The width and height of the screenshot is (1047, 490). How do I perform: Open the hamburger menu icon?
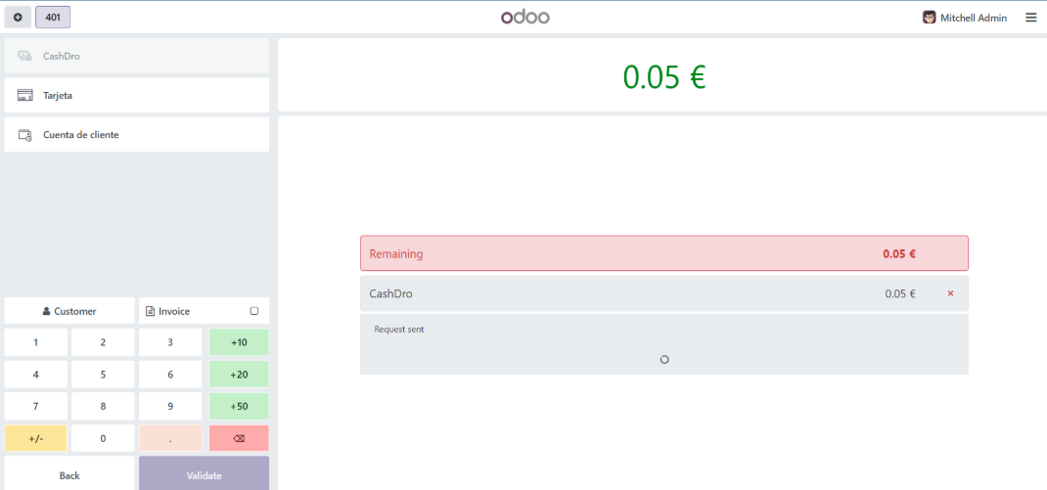pyautogui.click(x=1031, y=18)
